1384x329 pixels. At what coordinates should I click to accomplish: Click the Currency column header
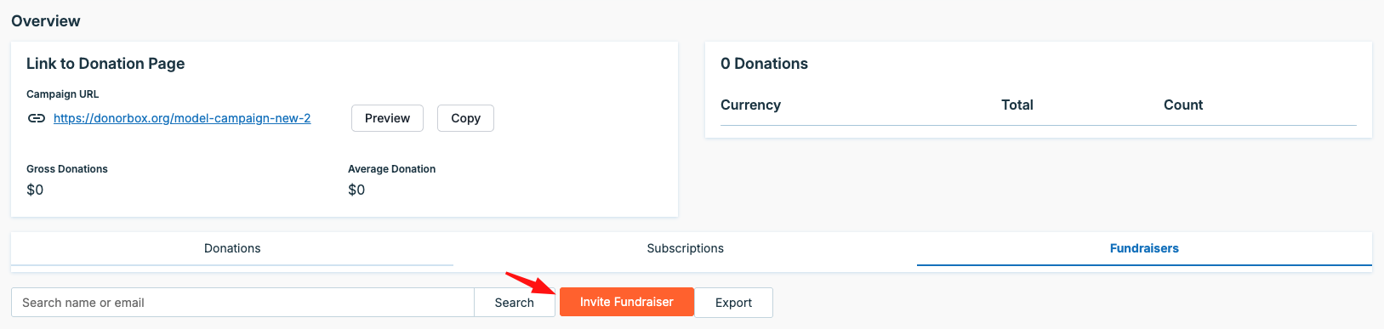750,105
